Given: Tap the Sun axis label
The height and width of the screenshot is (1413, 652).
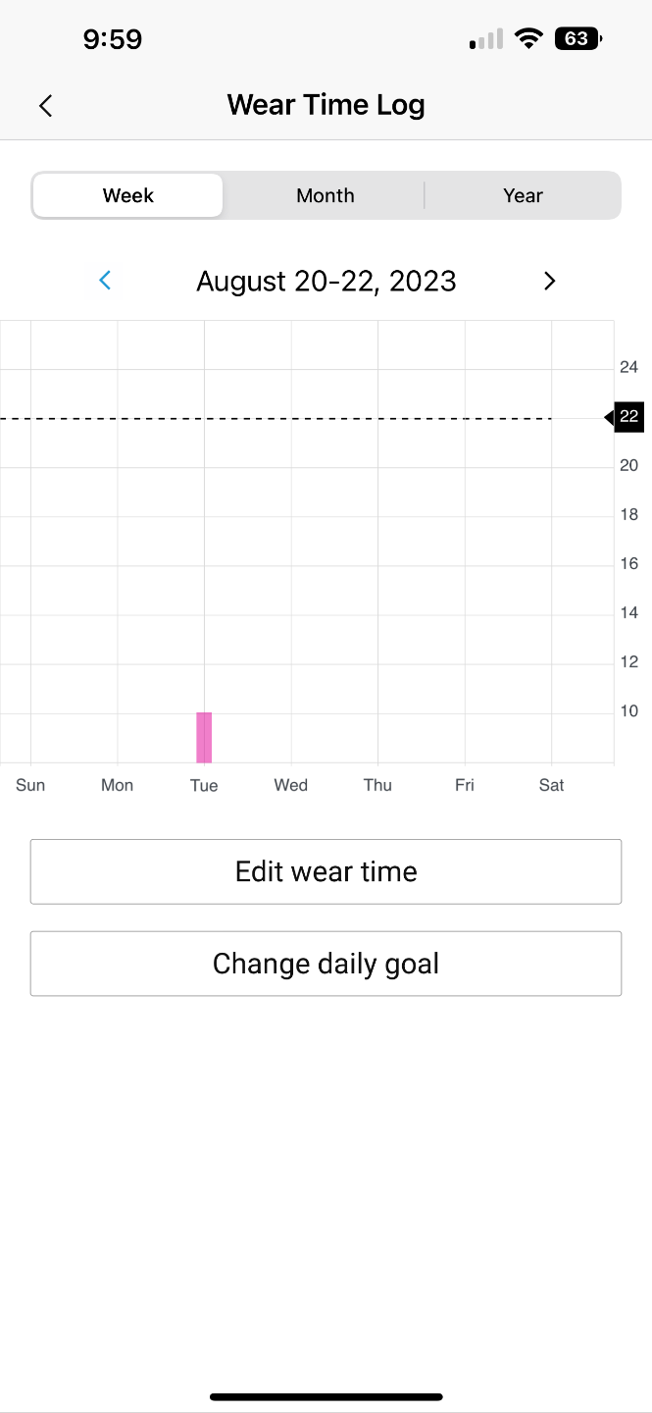Looking at the screenshot, I should [30, 785].
